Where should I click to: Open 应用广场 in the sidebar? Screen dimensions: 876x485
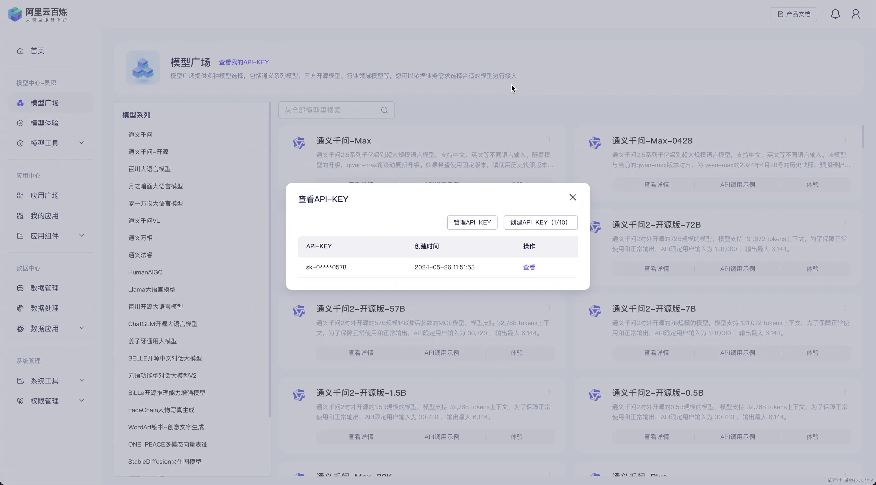click(x=44, y=196)
